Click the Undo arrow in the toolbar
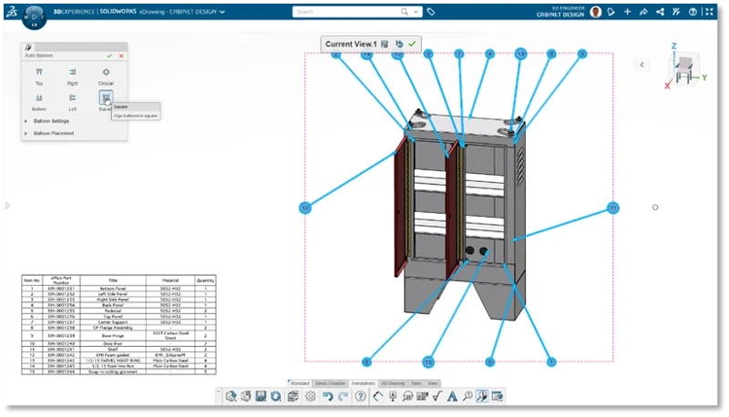This screenshot has height=417, width=729. pyautogui.click(x=327, y=396)
